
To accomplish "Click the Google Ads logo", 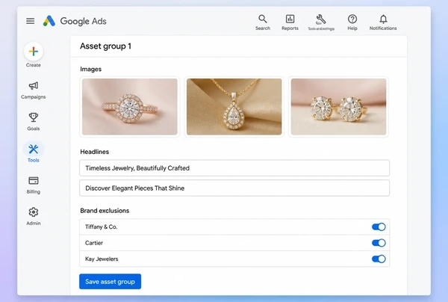I will coord(75,21).
